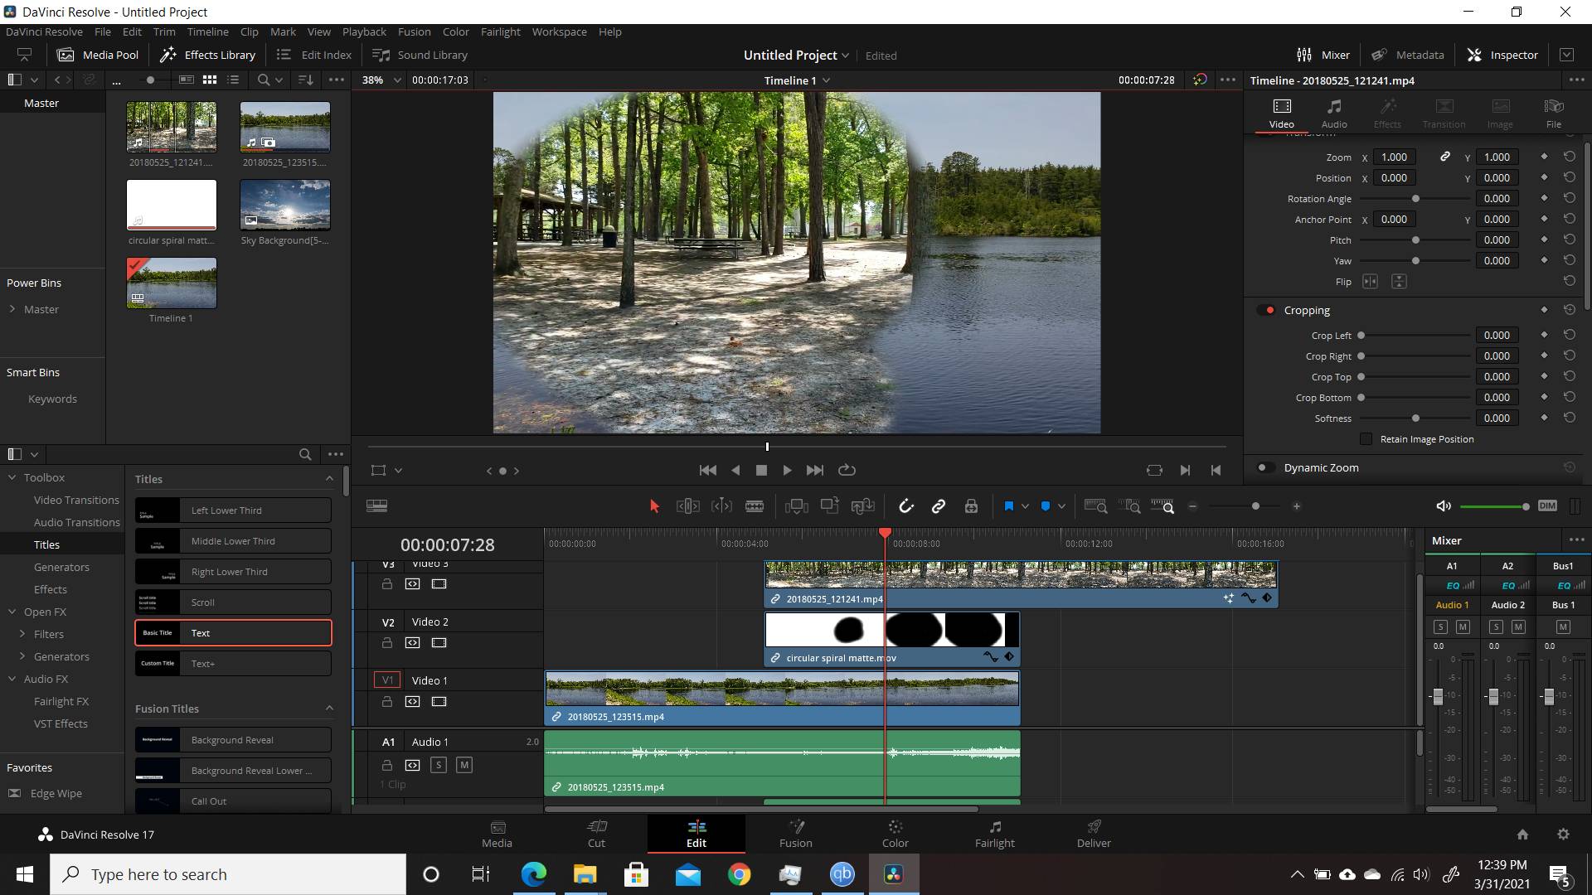1592x895 pixels.
Task: Click the Replace Clip icon
Action: (863, 506)
